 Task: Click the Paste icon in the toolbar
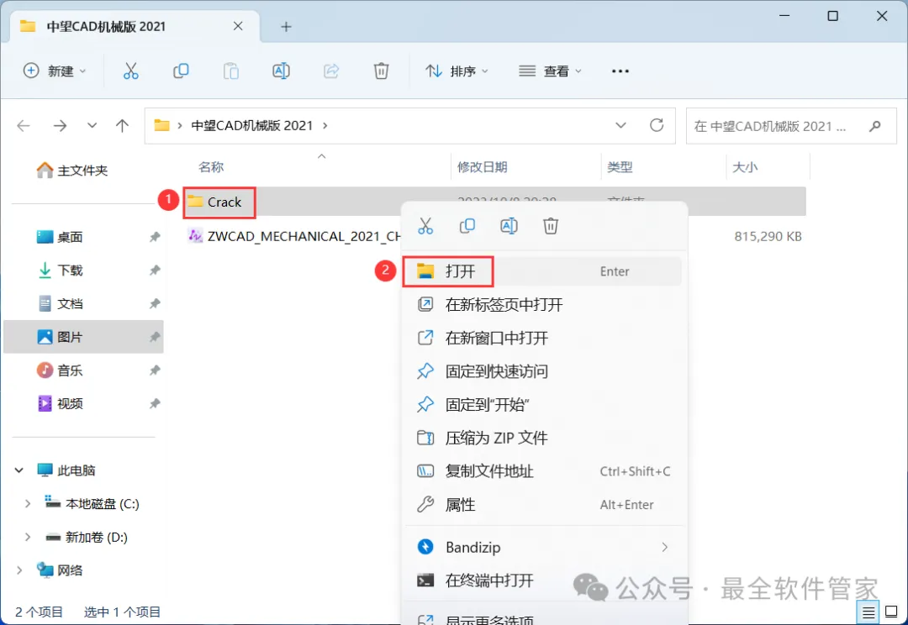tap(231, 71)
